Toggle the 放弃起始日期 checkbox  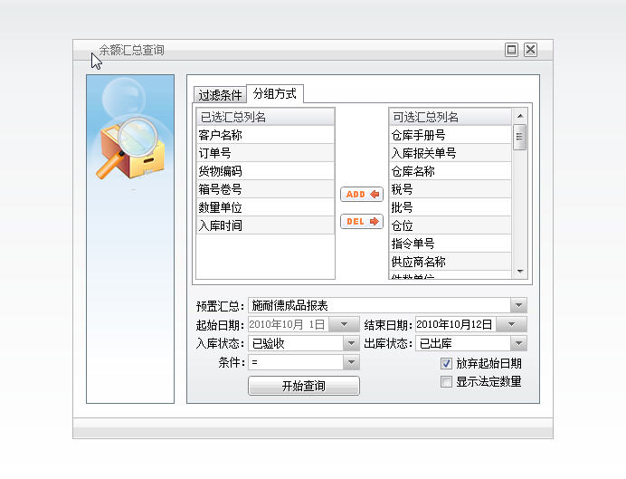[x=446, y=363]
